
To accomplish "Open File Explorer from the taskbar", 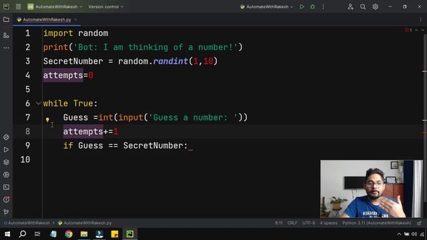I will click(x=84, y=234).
